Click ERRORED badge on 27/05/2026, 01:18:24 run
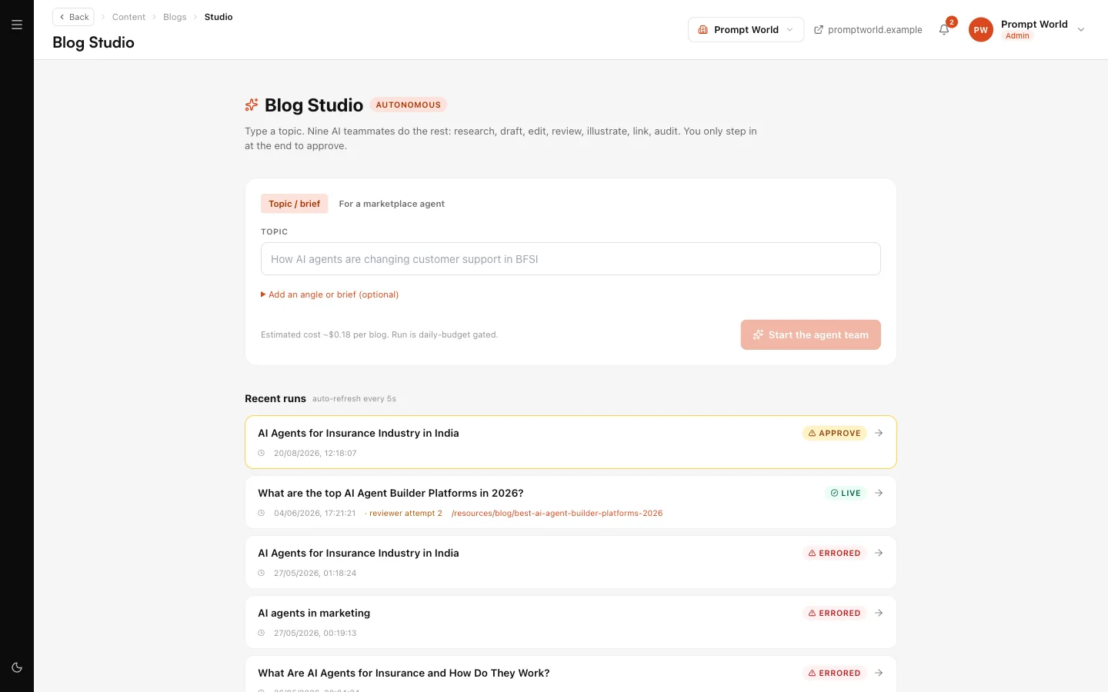The width and height of the screenshot is (1108, 692). (x=835, y=553)
